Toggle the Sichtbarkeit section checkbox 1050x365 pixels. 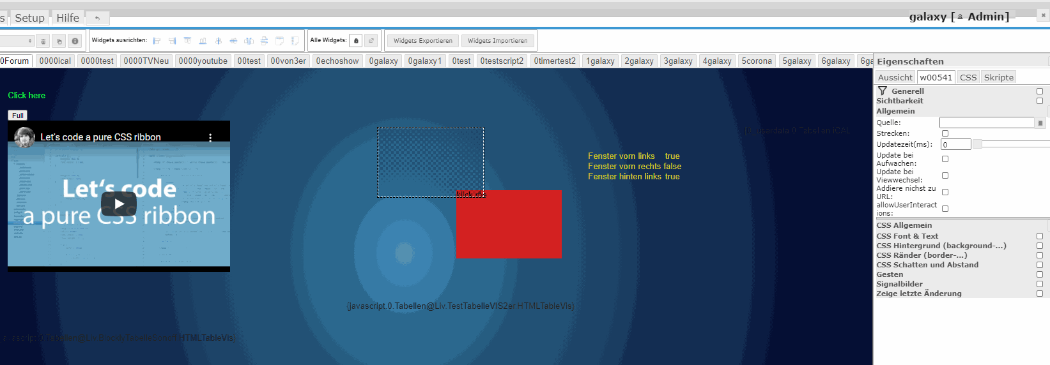click(1040, 101)
